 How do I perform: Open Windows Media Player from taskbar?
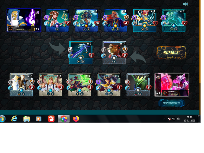[39, 119]
